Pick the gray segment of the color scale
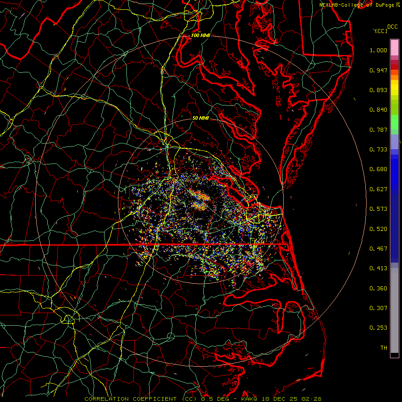The image size is (402, 402). tap(394, 310)
